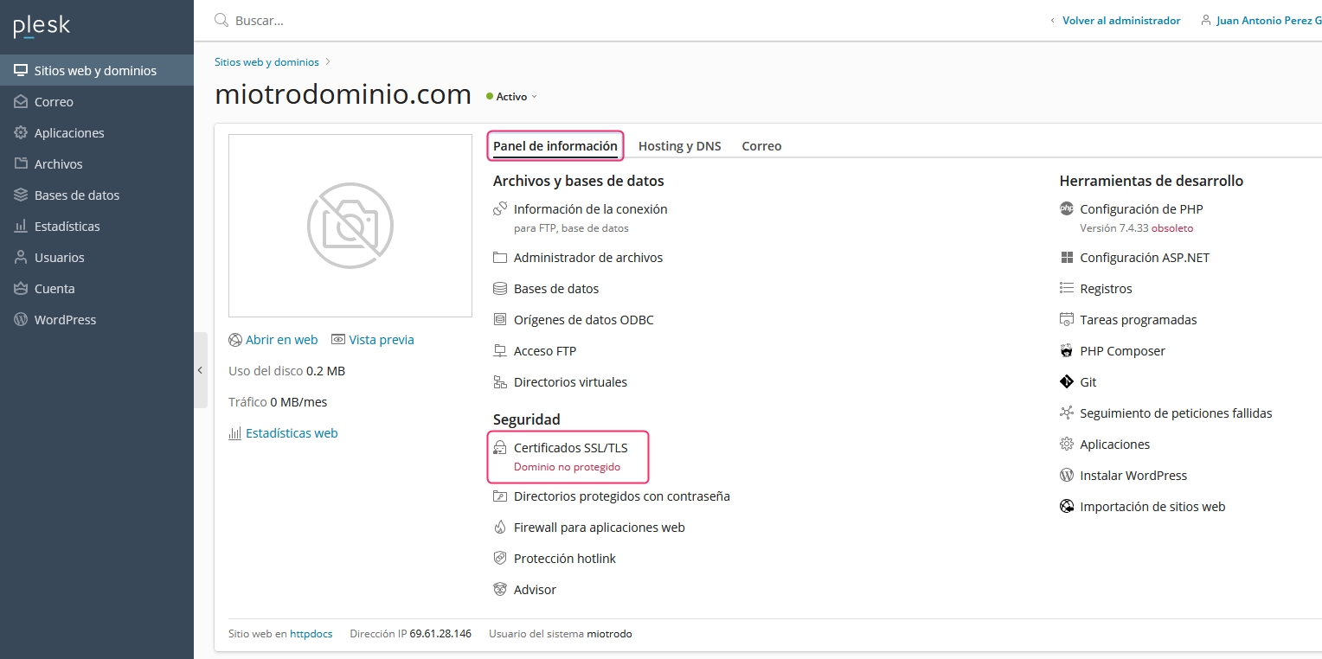Click the Bases de datos icon in Archivos section
Image resolution: width=1322 pixels, height=659 pixels.
pos(499,289)
